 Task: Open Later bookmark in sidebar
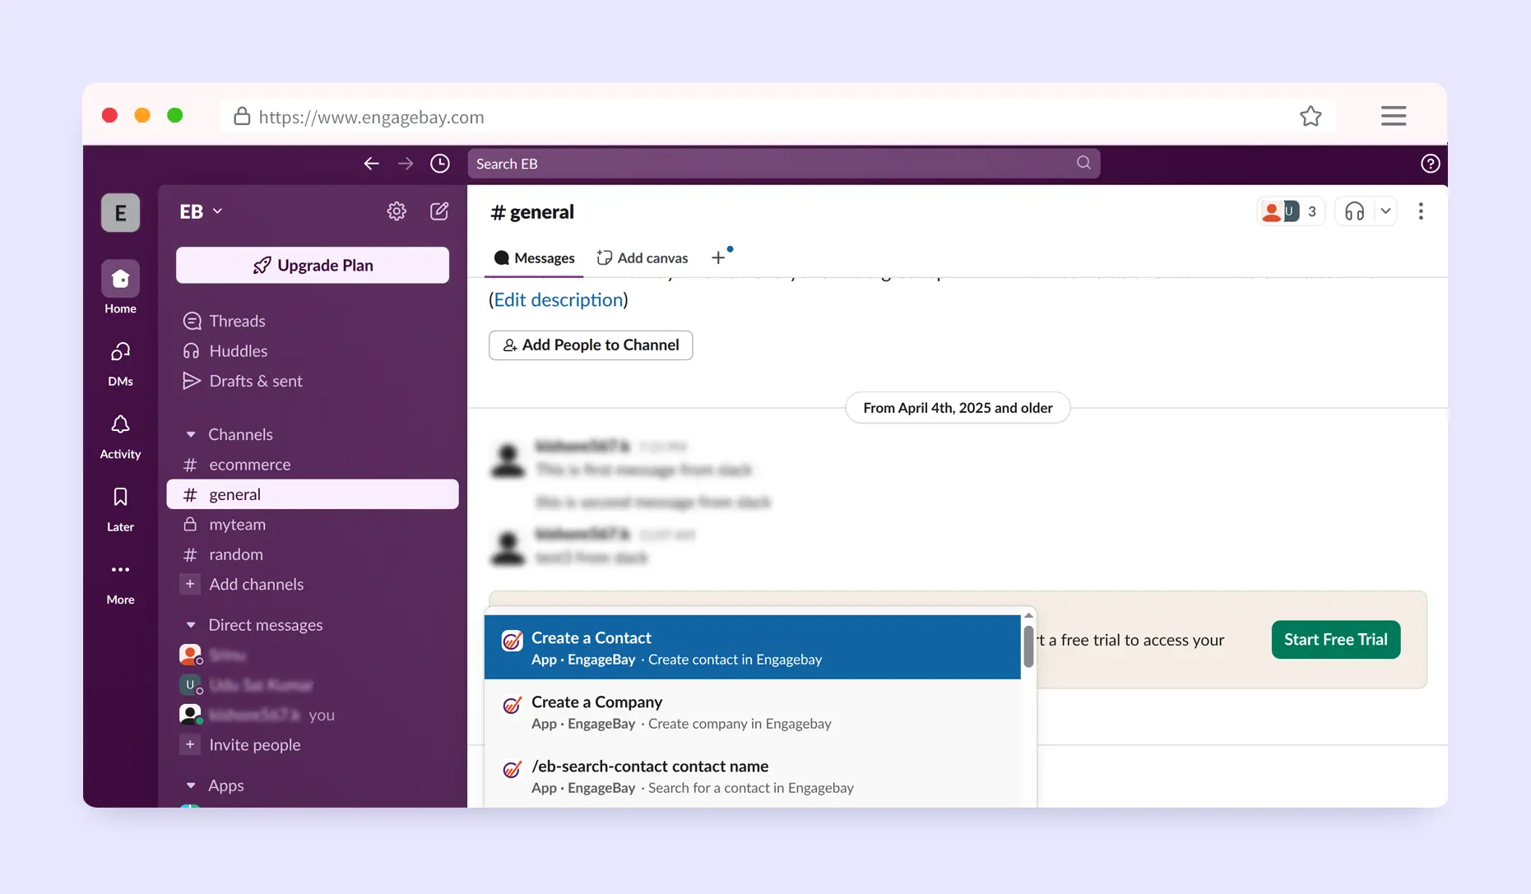[120, 507]
